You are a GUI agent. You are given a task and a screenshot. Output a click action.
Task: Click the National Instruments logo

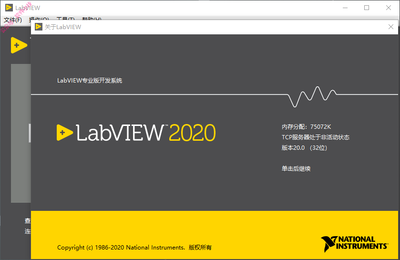click(355, 244)
